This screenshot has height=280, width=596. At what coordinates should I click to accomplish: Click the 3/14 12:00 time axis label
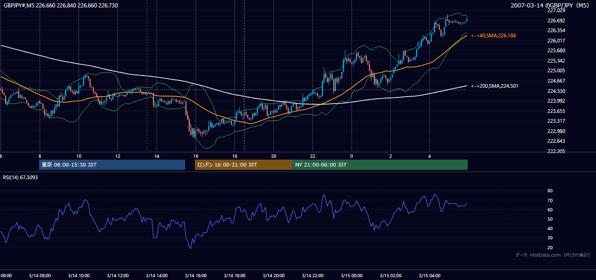118,276
